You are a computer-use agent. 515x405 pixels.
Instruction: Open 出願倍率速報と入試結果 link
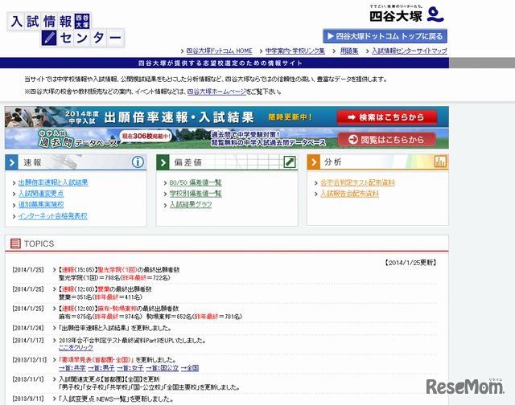coord(53,182)
